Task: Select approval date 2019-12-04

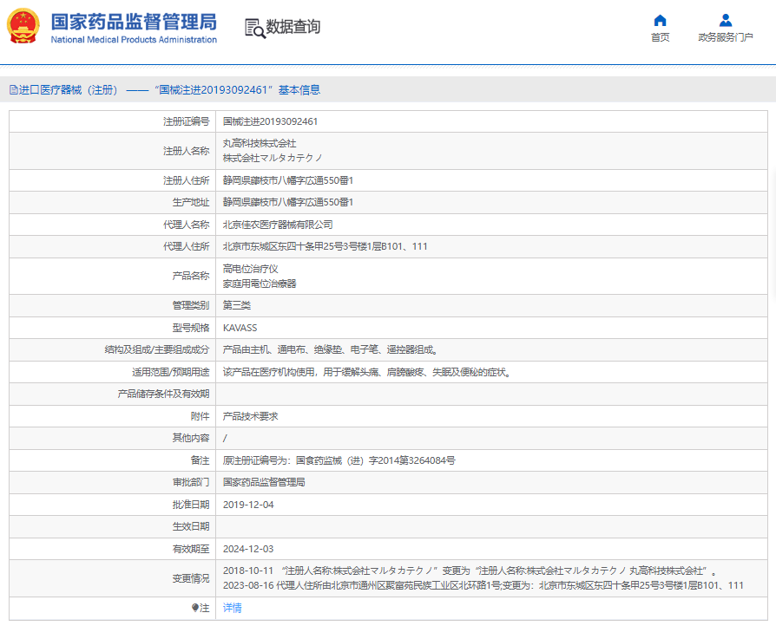Action: 248,505
